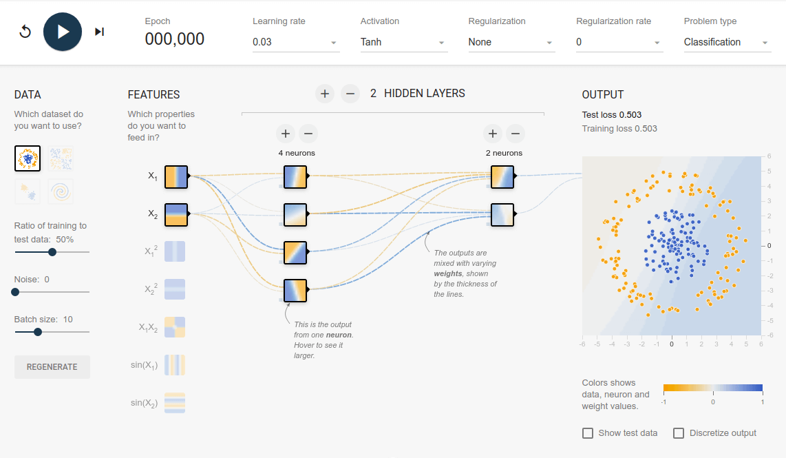
Task: Click the color legend gradient bar
Action: coord(713,388)
